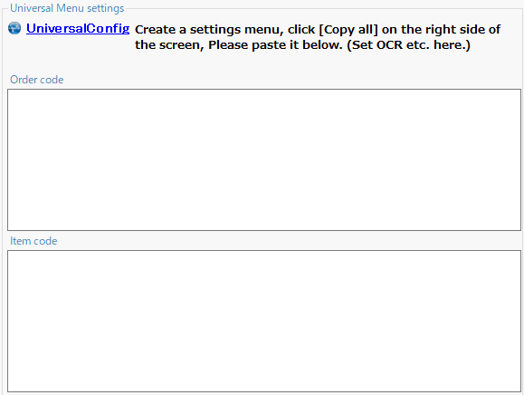The height and width of the screenshot is (395, 524).
Task: Click the globe icon beside UniversalConfig
Action: [14, 28]
